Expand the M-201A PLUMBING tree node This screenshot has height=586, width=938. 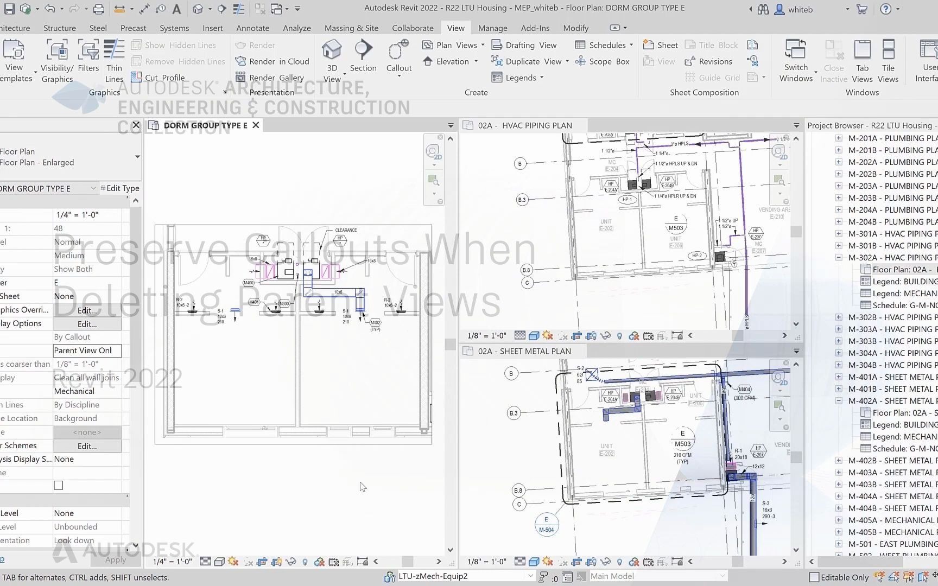point(839,138)
